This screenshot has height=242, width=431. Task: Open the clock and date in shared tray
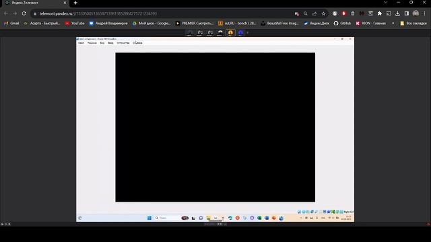(x=346, y=218)
